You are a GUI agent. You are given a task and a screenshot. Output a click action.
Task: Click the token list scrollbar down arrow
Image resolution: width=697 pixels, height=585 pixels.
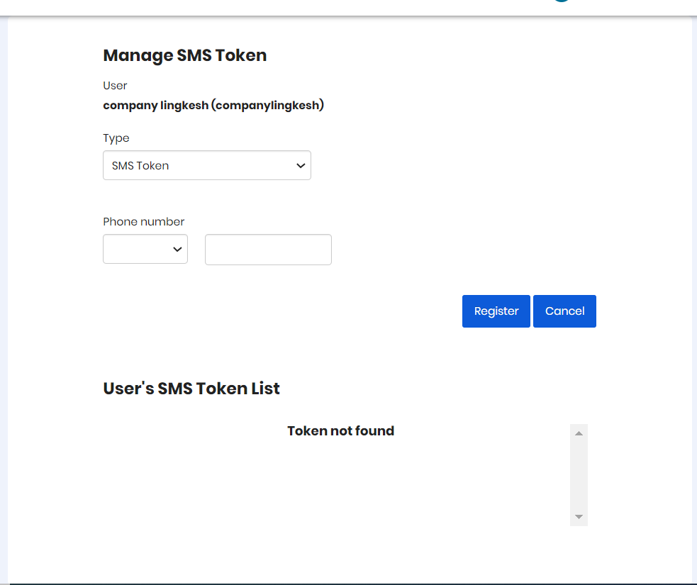point(579,516)
